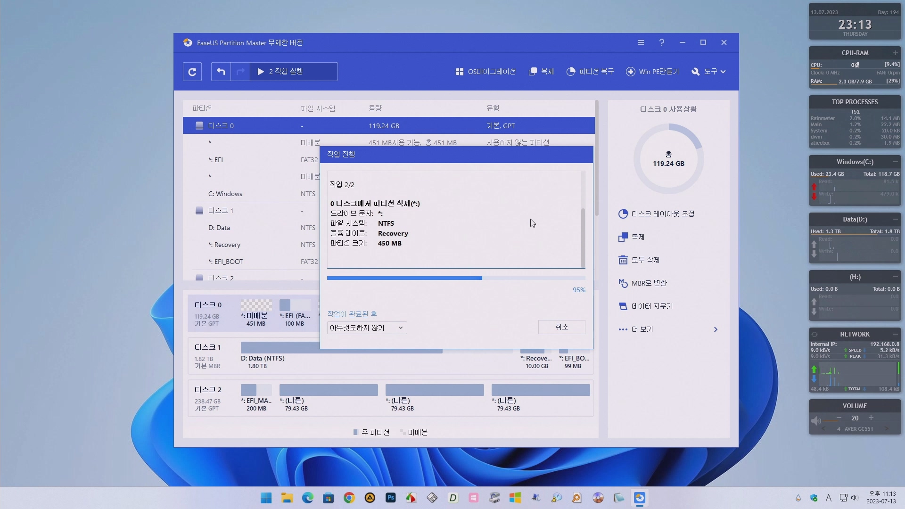Screen dimensions: 905x509
Task: Select the 디스크 2 label in disk map
Action: [208, 390]
